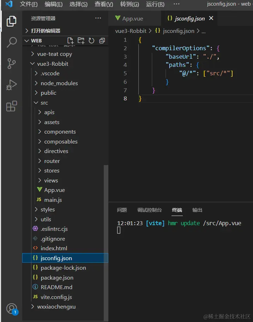
Task: Open the 查看(V) menu
Action: coord(104,4)
